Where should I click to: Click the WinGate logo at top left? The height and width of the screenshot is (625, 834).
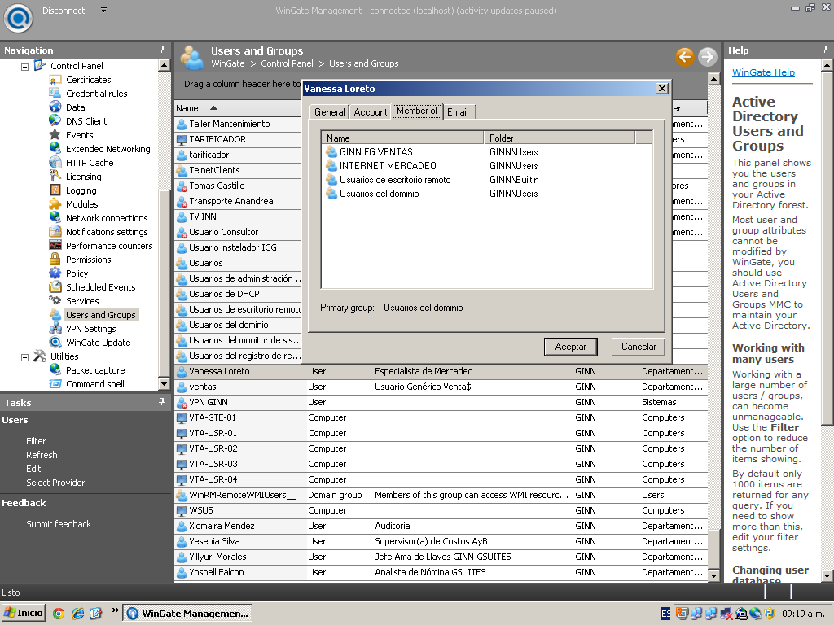click(x=19, y=19)
